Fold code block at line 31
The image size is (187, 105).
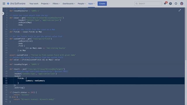(8, 78)
